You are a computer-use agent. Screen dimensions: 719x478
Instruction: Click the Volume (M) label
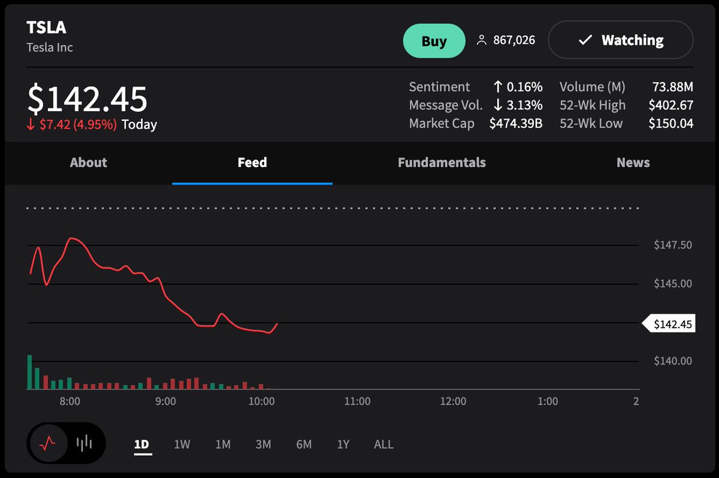(593, 87)
